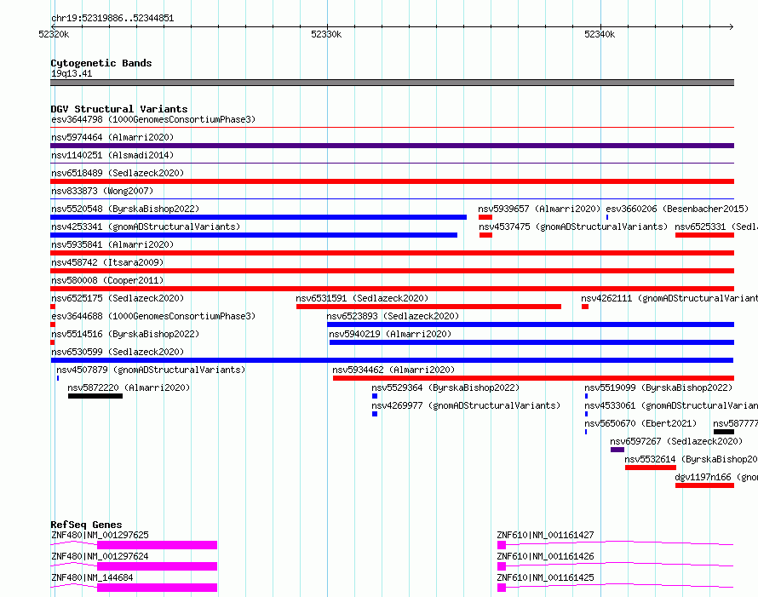Open the nsv458742 Itsara2009 red bar
The image size is (758, 597).
392,271
